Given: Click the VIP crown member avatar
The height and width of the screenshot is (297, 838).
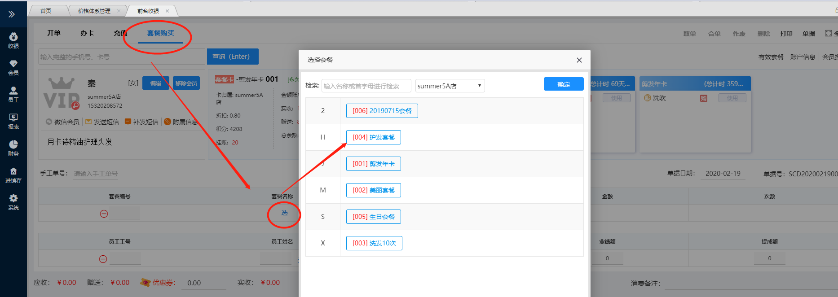Looking at the screenshot, I should coord(62,93).
